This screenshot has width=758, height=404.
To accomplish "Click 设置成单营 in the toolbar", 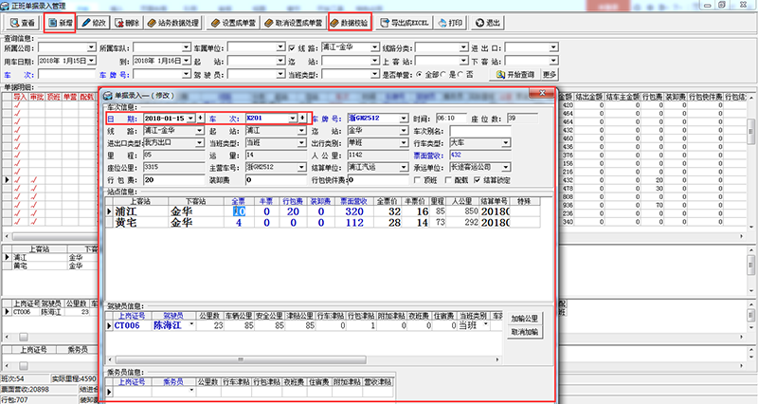I will [x=233, y=23].
